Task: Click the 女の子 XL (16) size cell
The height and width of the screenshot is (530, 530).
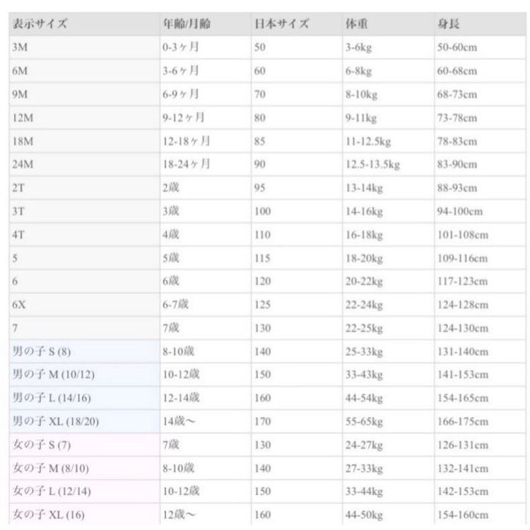Action: [48, 514]
